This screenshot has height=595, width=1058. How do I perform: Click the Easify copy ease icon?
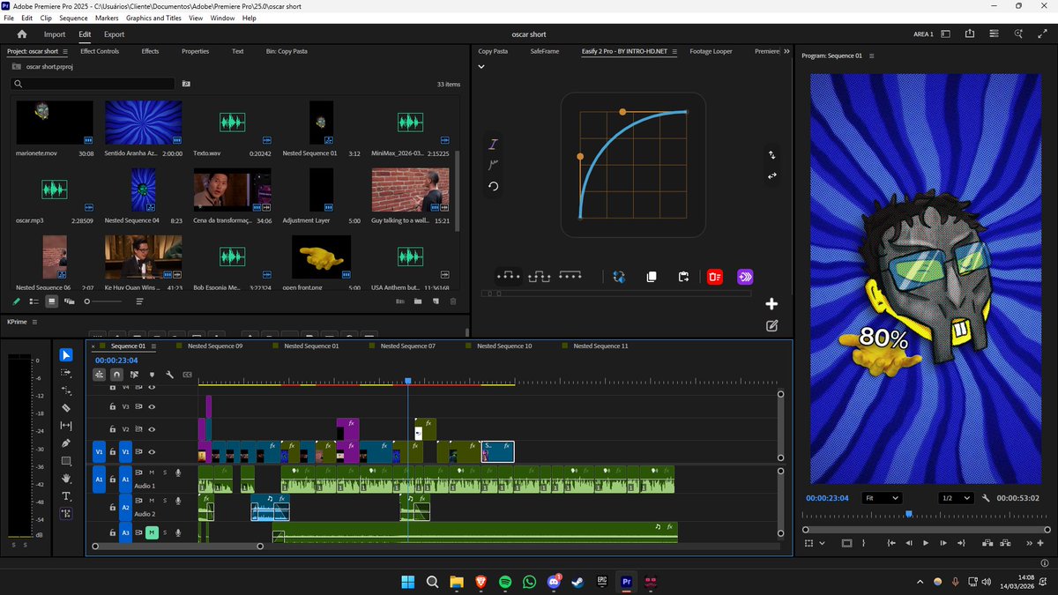click(x=652, y=277)
